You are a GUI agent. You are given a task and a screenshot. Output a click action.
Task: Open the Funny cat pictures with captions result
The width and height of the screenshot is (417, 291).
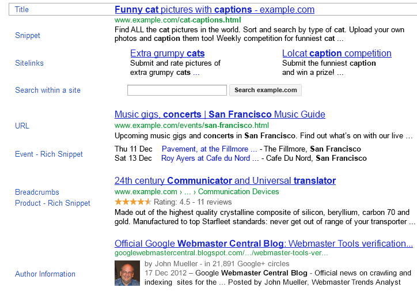(214, 10)
